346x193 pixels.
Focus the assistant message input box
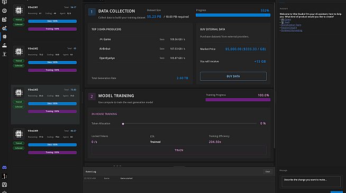tap(311, 181)
